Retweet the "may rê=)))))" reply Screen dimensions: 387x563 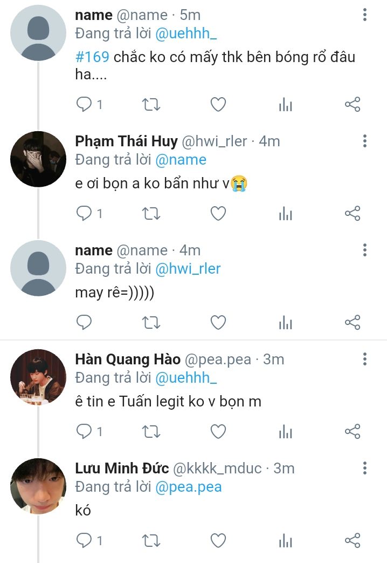point(151,323)
